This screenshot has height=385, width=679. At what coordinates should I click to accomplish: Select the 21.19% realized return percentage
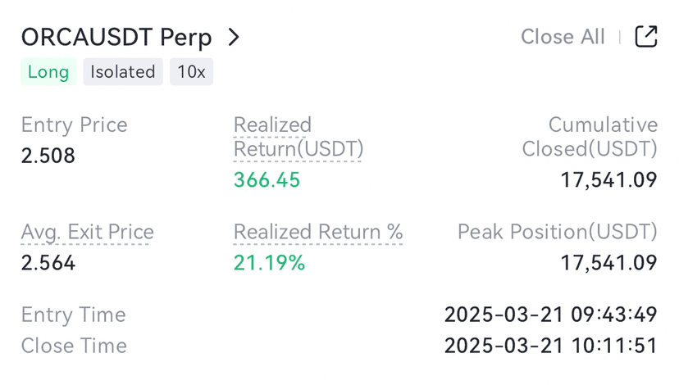click(x=269, y=263)
